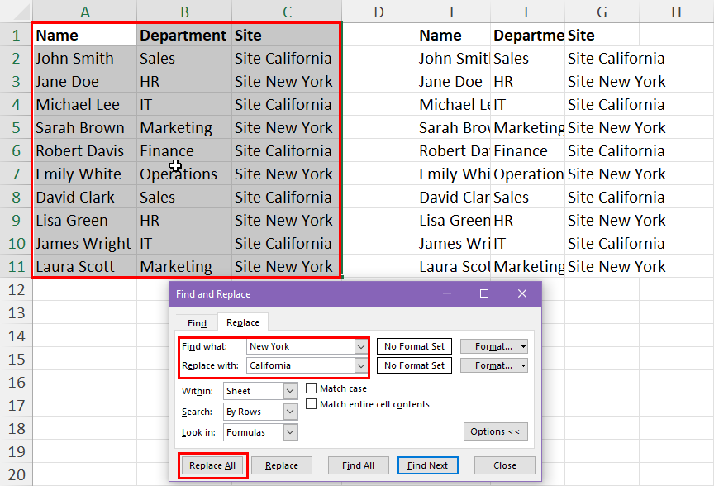Click cell A11 with Laura Scott
Screen dimensions: 714x486
[x=84, y=266]
